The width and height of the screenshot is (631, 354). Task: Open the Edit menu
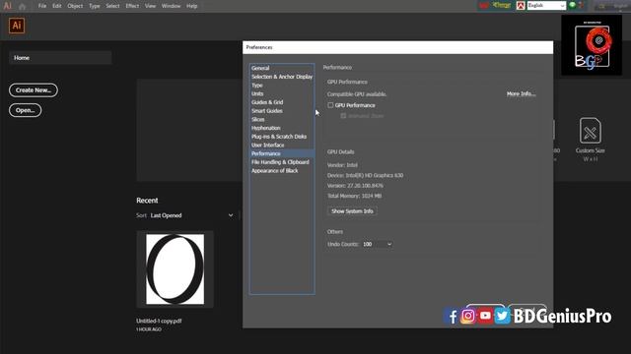coord(57,6)
